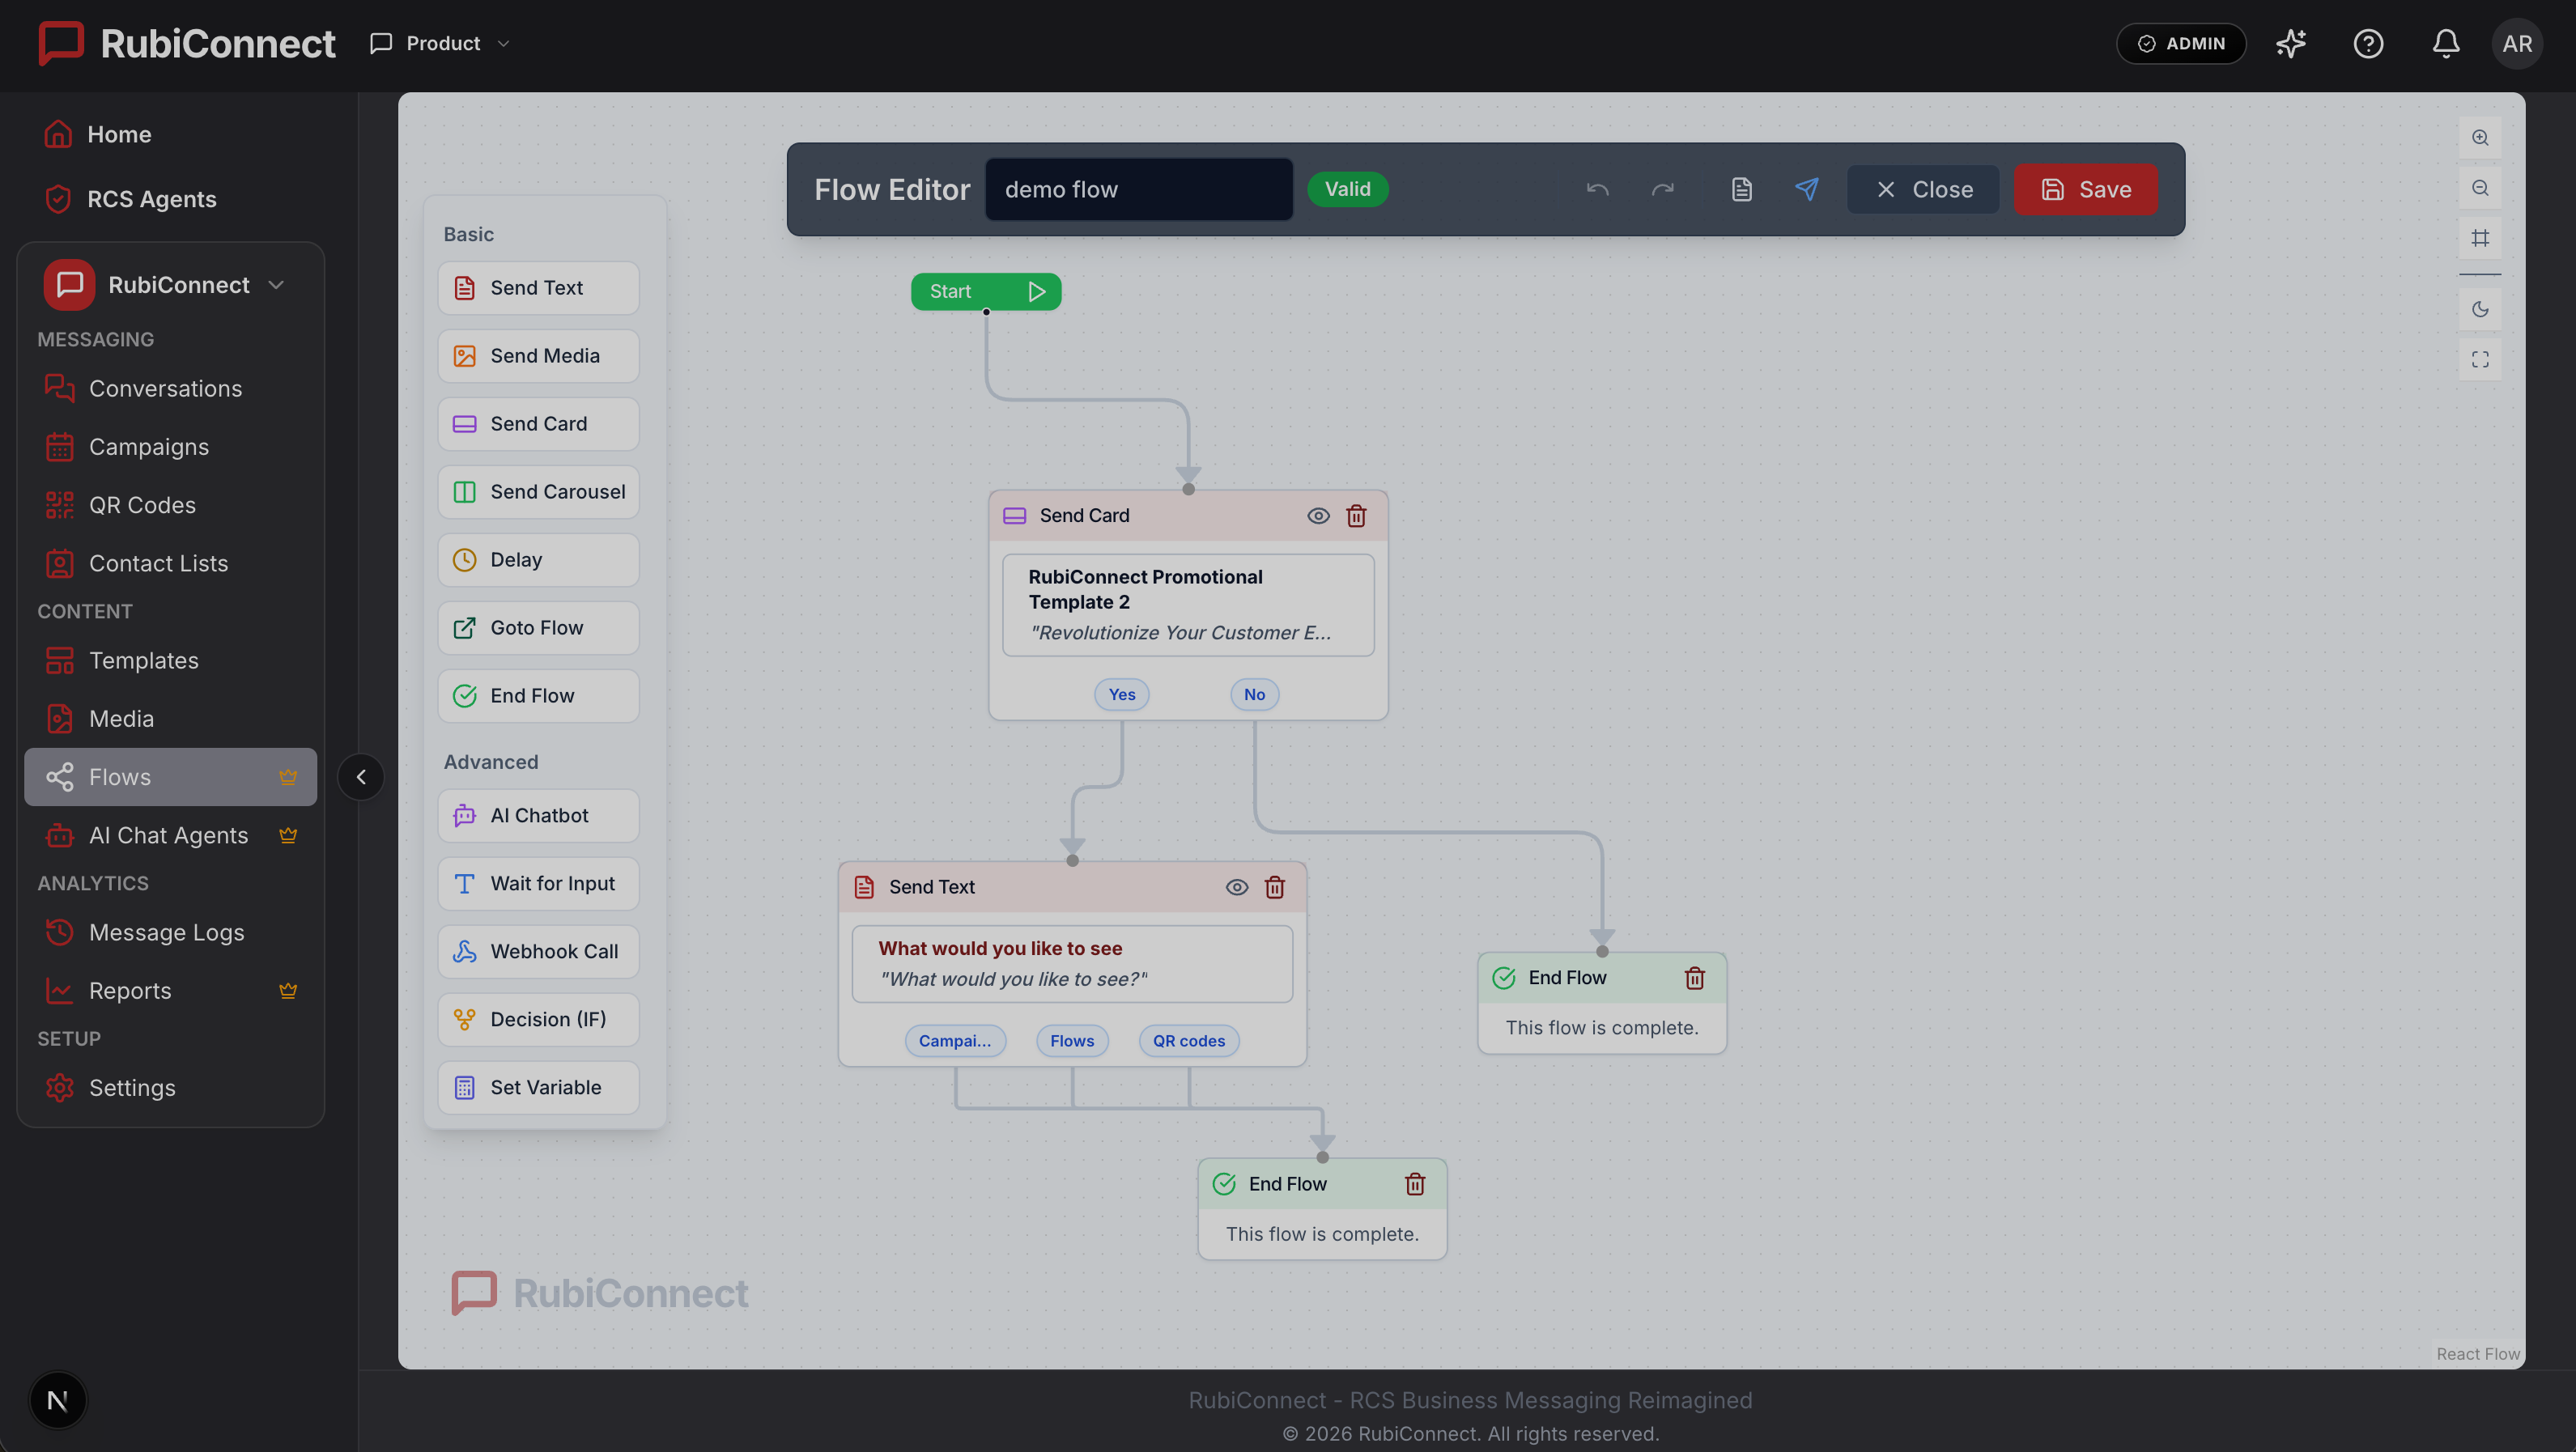Click the Valid status badge
This screenshot has width=2576, height=1452.
[1347, 189]
